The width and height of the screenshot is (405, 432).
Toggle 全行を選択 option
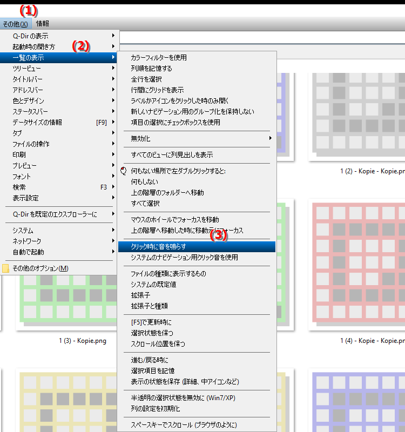pyautogui.click(x=197, y=79)
